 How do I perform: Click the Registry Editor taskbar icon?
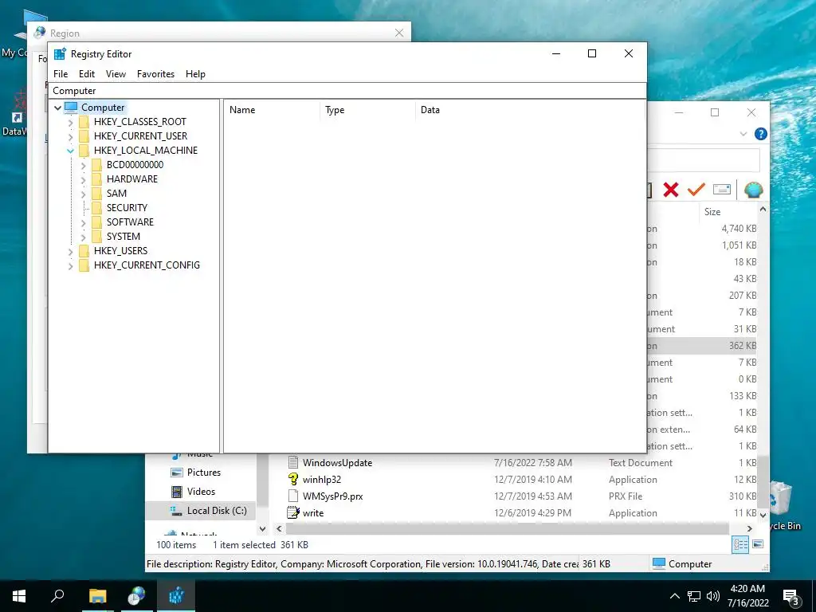click(x=176, y=596)
